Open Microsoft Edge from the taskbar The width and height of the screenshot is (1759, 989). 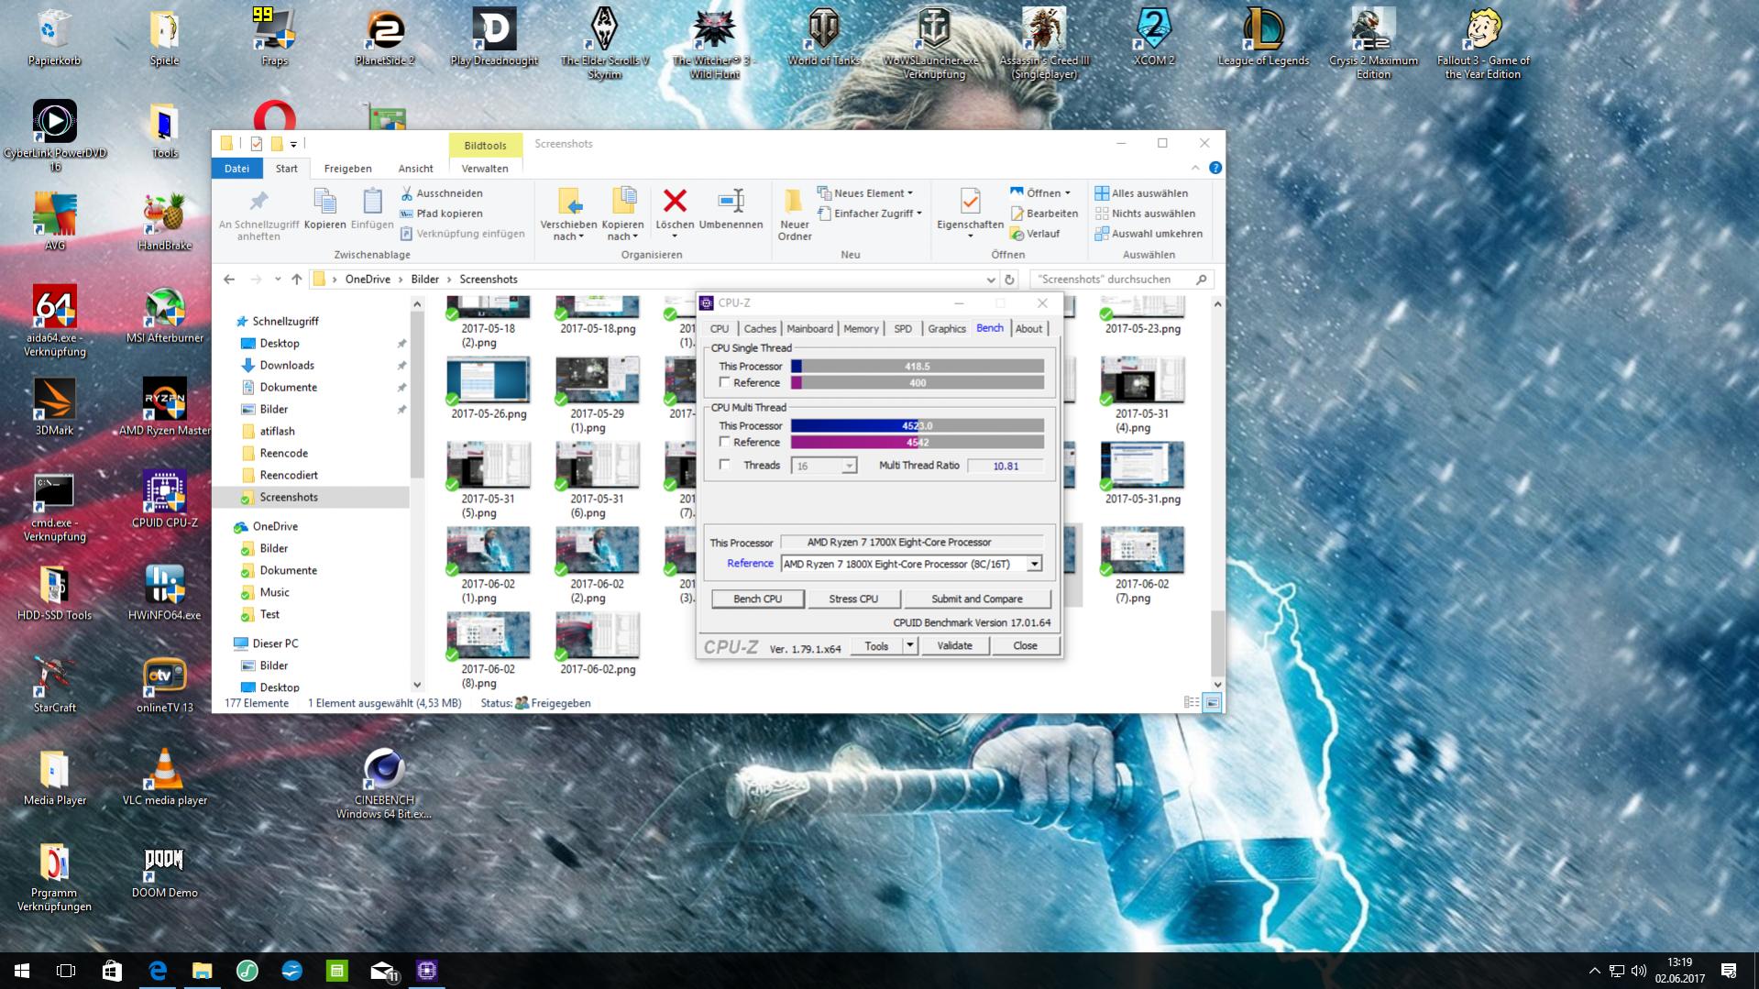tap(158, 971)
